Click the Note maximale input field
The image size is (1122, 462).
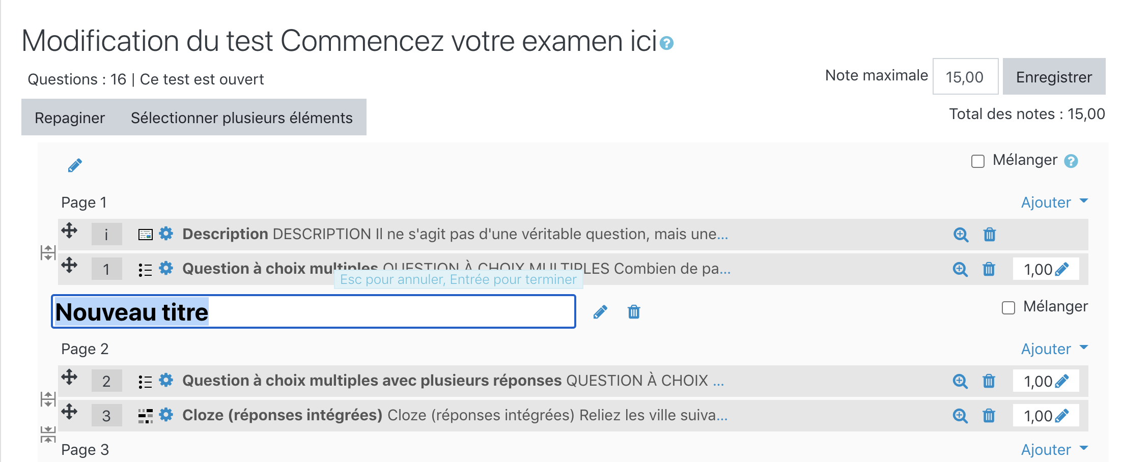click(965, 77)
